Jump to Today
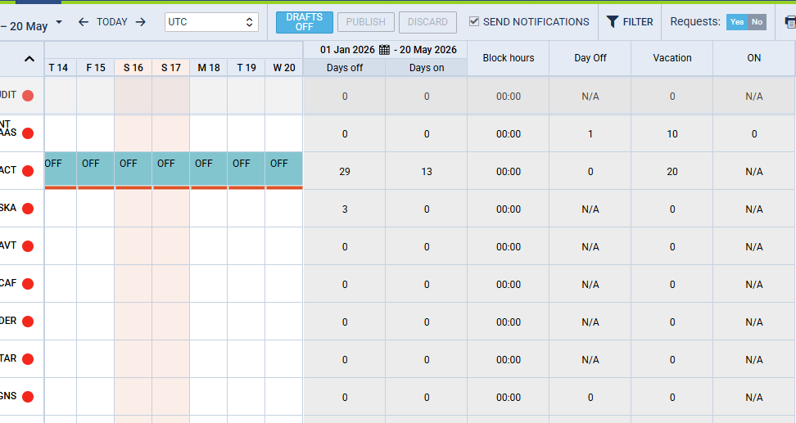 (x=112, y=22)
